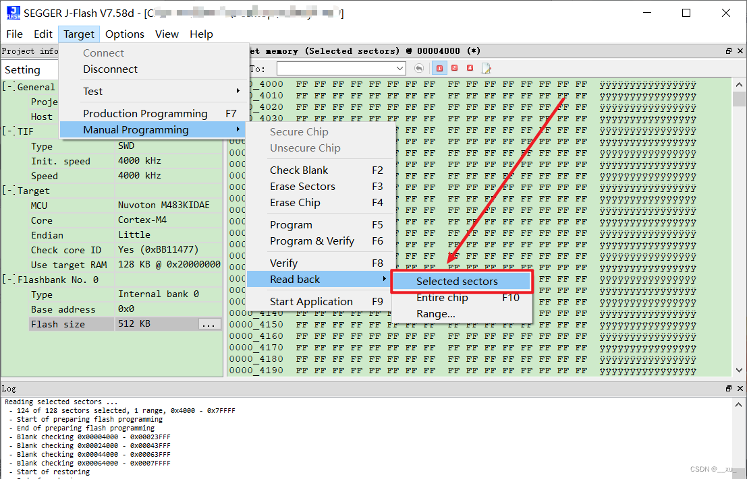747x479 pixels.
Task: Expand the Test submenu
Action: coord(153,92)
